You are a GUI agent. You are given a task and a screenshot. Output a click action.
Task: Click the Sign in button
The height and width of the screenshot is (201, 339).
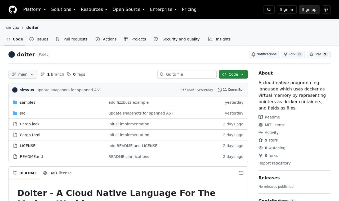[287, 10]
